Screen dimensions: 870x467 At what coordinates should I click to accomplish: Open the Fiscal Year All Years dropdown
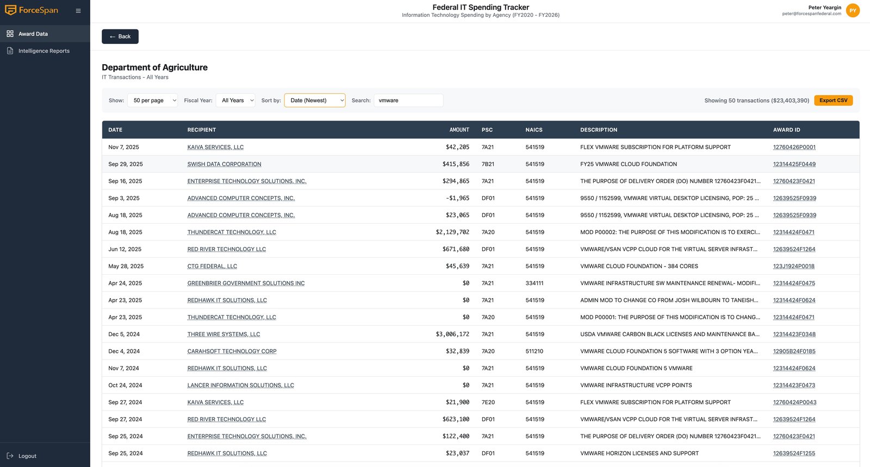click(x=235, y=100)
